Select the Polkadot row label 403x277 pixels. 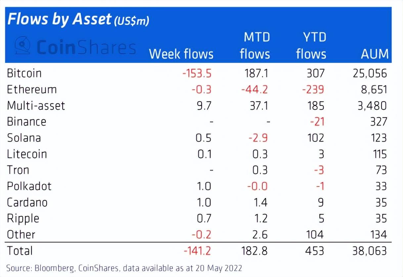(29, 186)
